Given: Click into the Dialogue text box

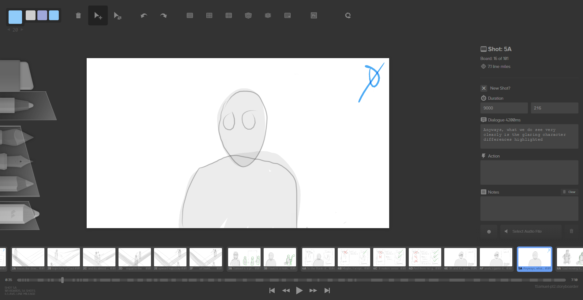Looking at the screenshot, I should 529,136.
